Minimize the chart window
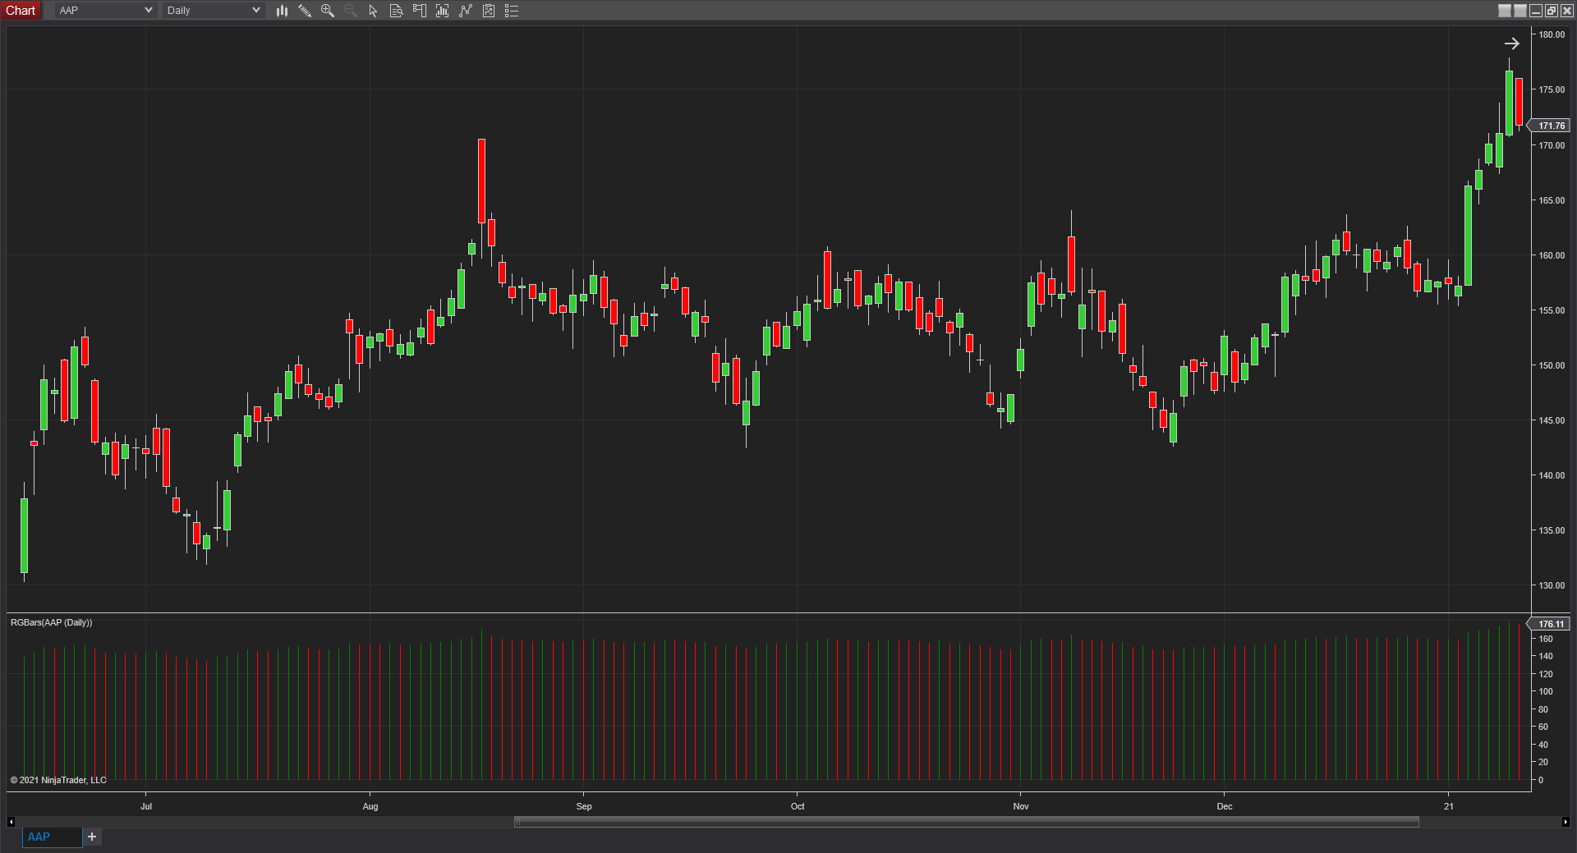 [x=1536, y=11]
